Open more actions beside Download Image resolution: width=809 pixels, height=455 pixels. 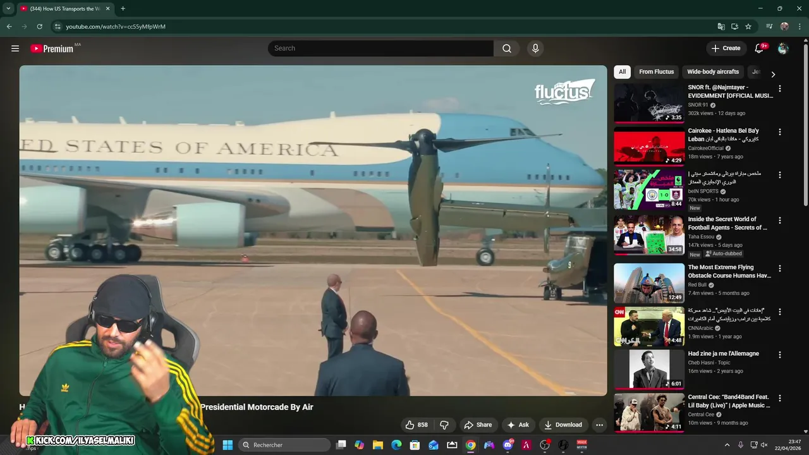[599, 425]
